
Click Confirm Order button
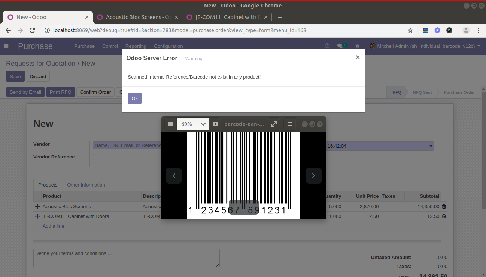(95, 92)
